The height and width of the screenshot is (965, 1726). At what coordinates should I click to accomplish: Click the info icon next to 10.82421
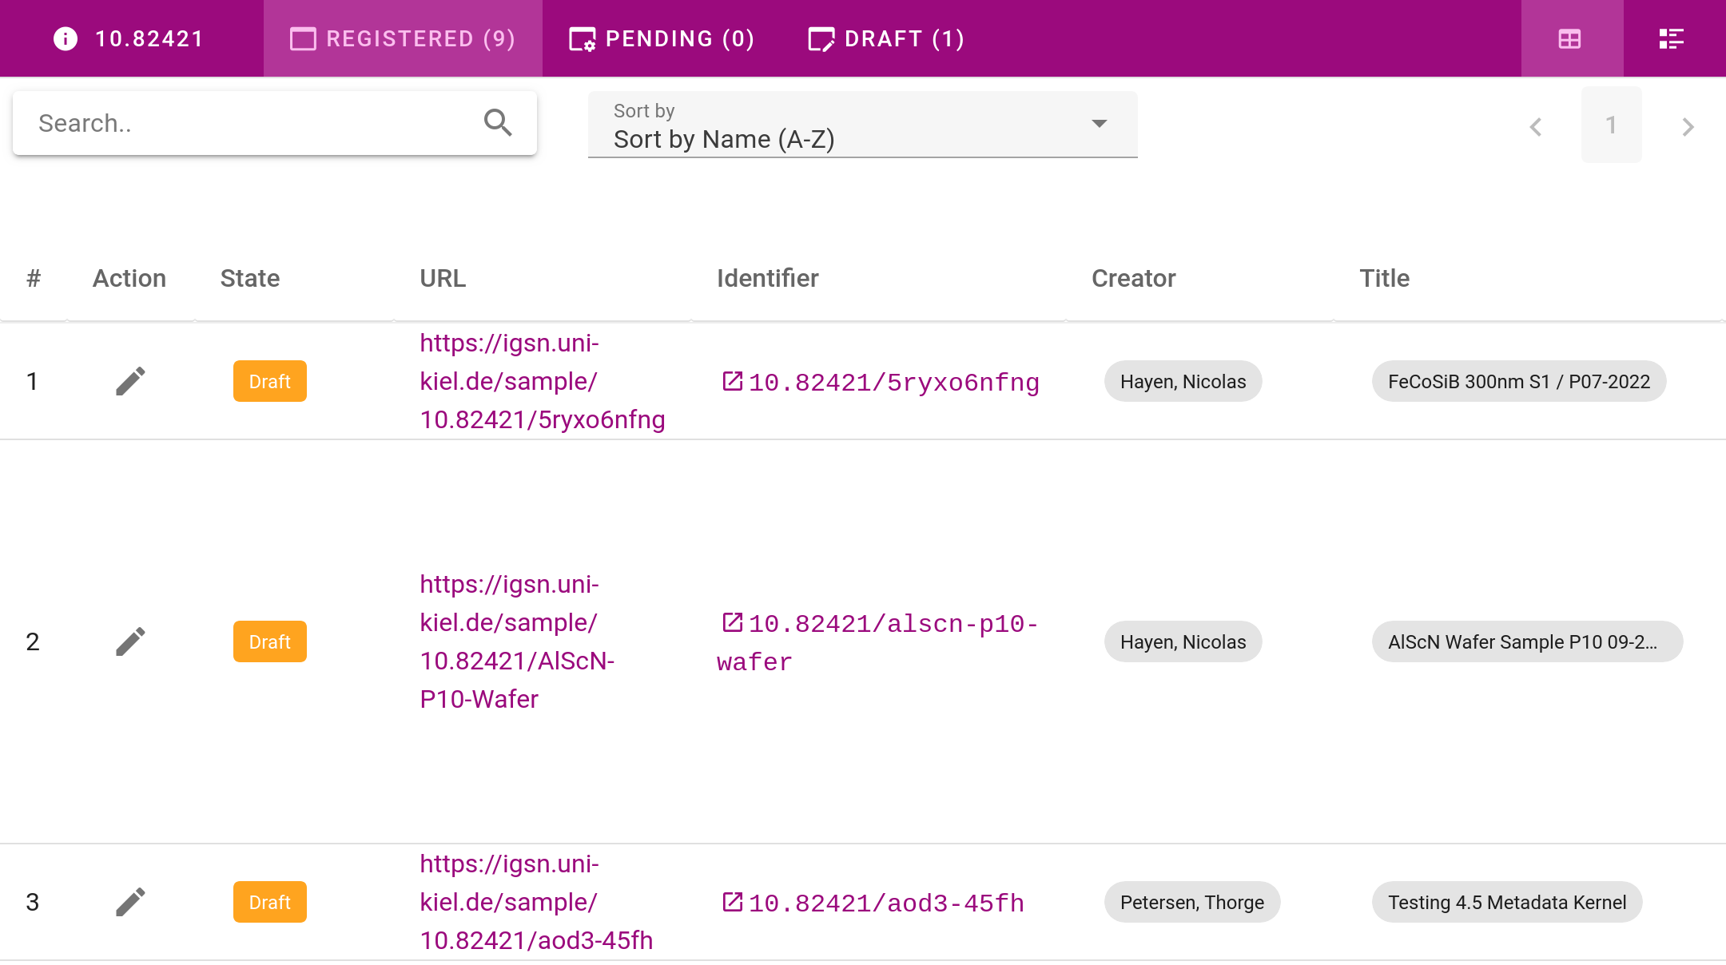(66, 38)
